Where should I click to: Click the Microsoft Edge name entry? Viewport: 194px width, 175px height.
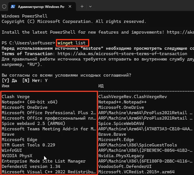point(19,140)
